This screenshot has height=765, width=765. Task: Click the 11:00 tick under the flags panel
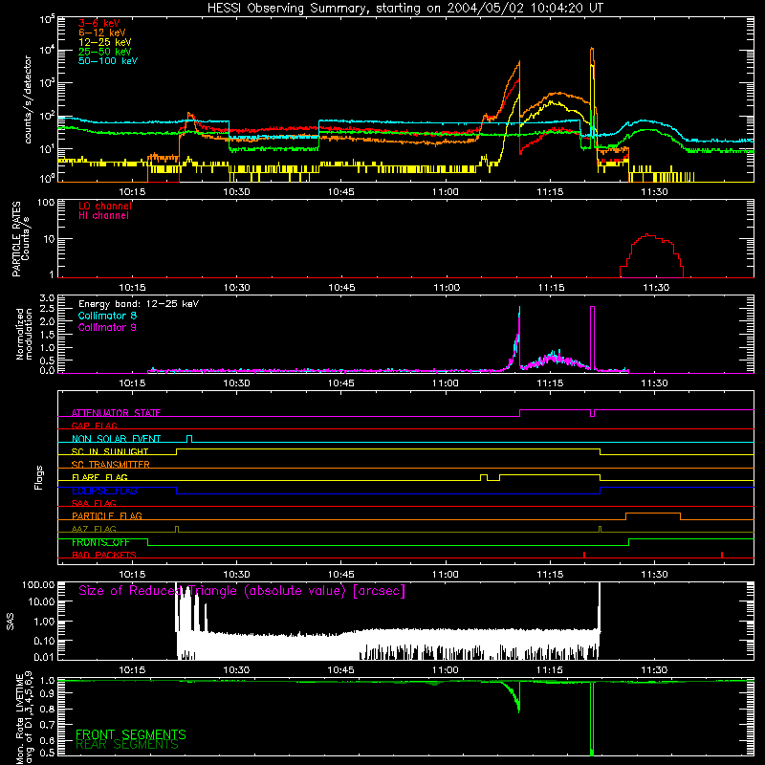446,575
